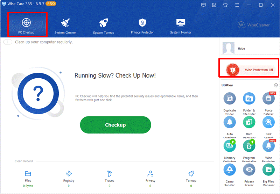Click the Wise Care 365 shield logo

[x=4, y=4]
